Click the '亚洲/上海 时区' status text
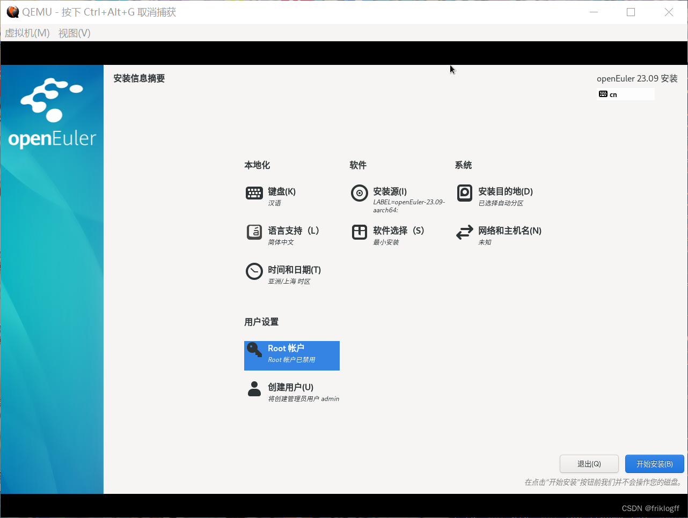Viewport: 688px width, 518px height. coord(289,282)
